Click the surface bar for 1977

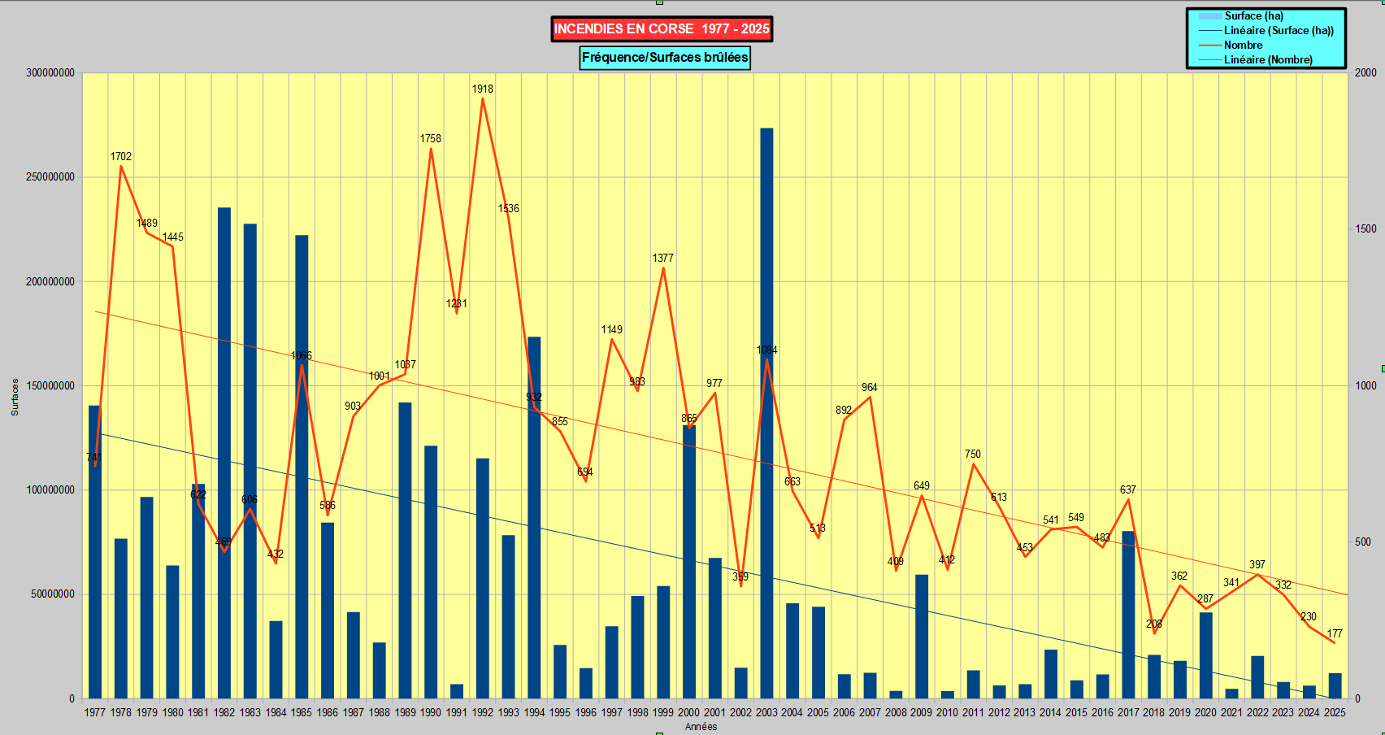pyautogui.click(x=95, y=552)
